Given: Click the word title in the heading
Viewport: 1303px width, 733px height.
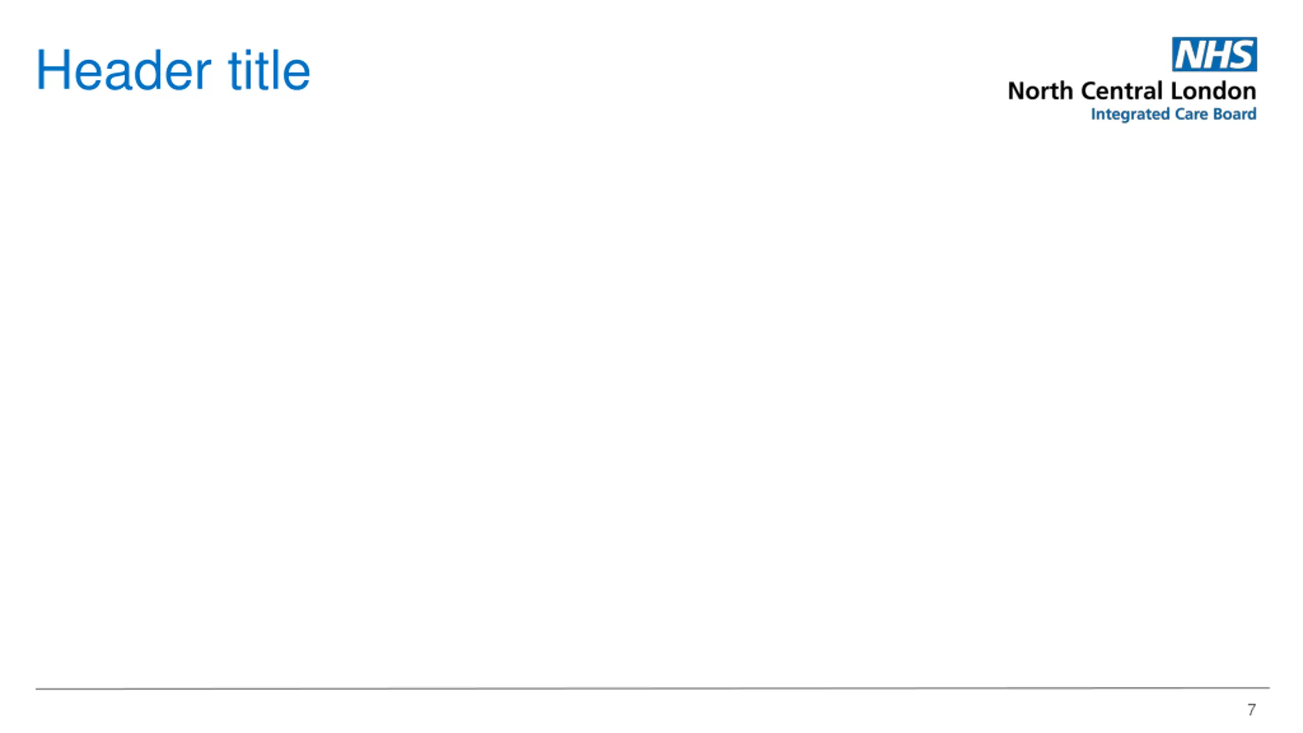Looking at the screenshot, I should (269, 70).
